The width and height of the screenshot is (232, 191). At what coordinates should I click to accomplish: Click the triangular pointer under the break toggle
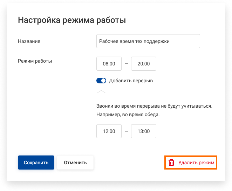[101, 91]
